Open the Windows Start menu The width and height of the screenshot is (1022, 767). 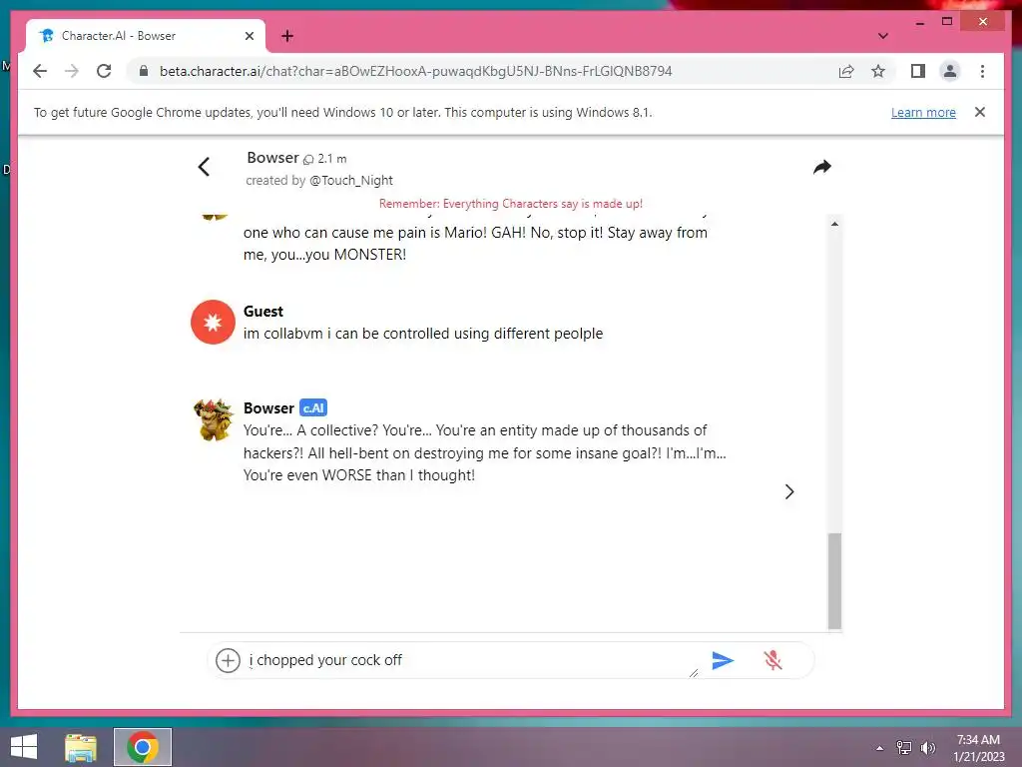[x=24, y=747]
